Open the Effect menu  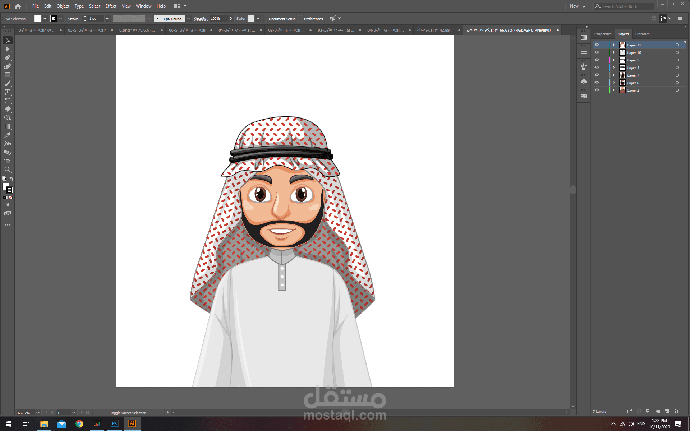tap(111, 6)
